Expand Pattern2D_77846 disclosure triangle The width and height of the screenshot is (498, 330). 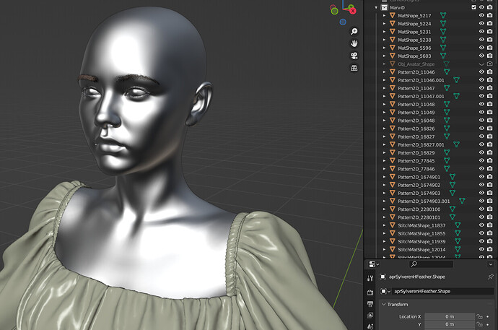(384, 169)
